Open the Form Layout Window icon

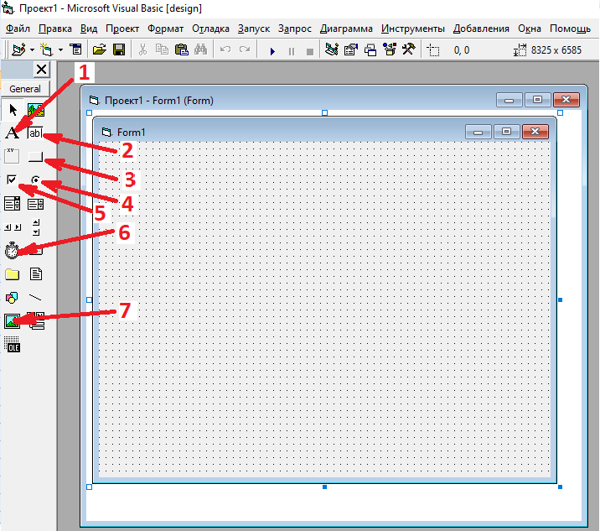click(370, 50)
